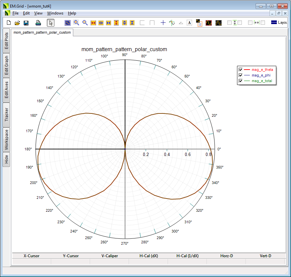
Task: Save the plot with the floppy disk icon
Action: (x=26, y=23)
